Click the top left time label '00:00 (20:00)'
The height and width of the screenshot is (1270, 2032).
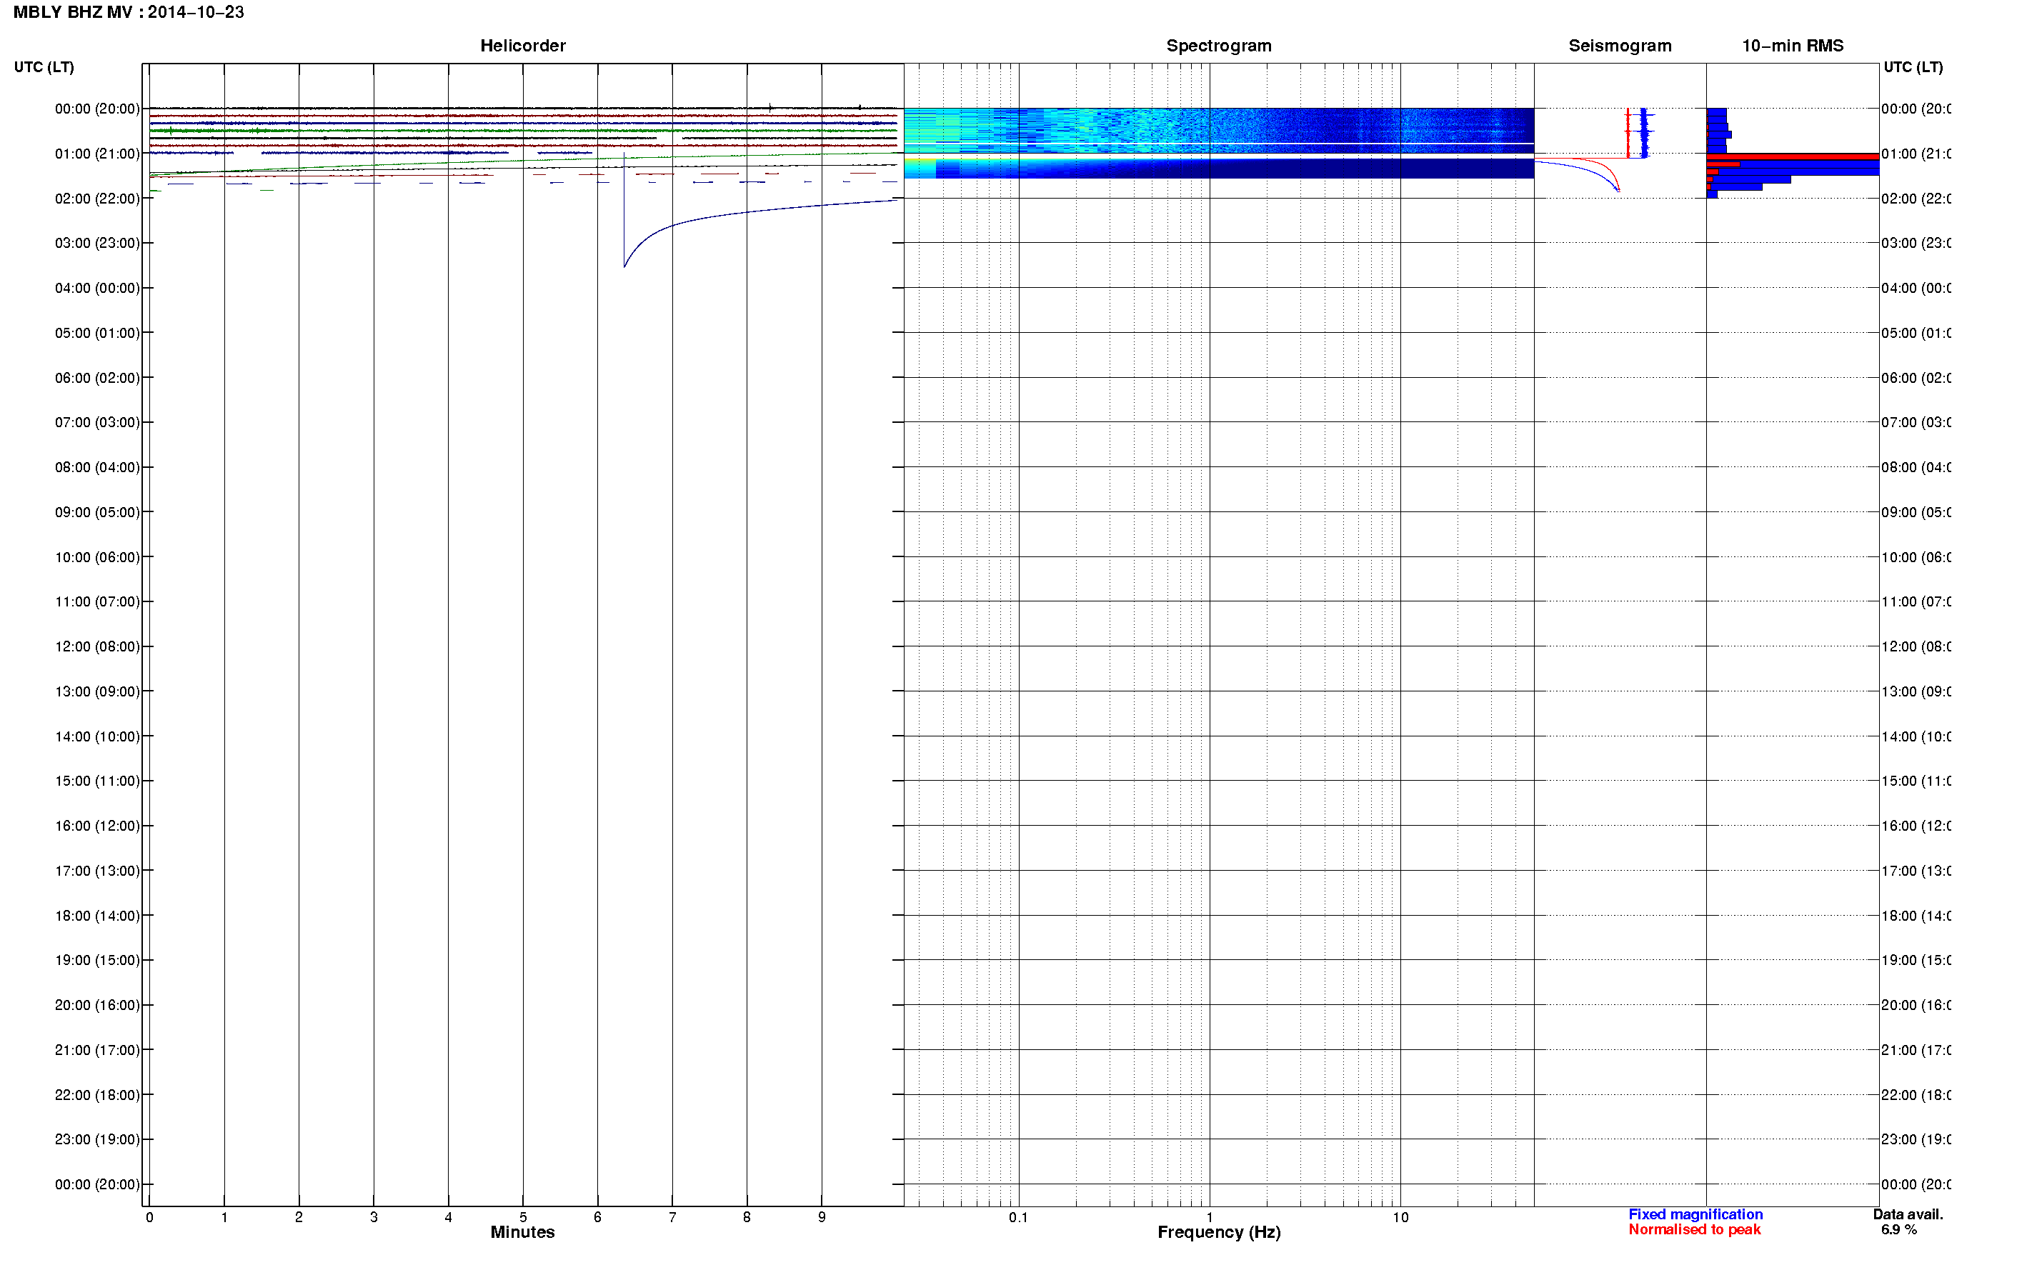coord(97,109)
